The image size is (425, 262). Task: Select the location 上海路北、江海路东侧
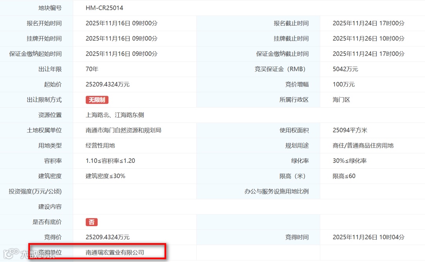tap(115, 115)
